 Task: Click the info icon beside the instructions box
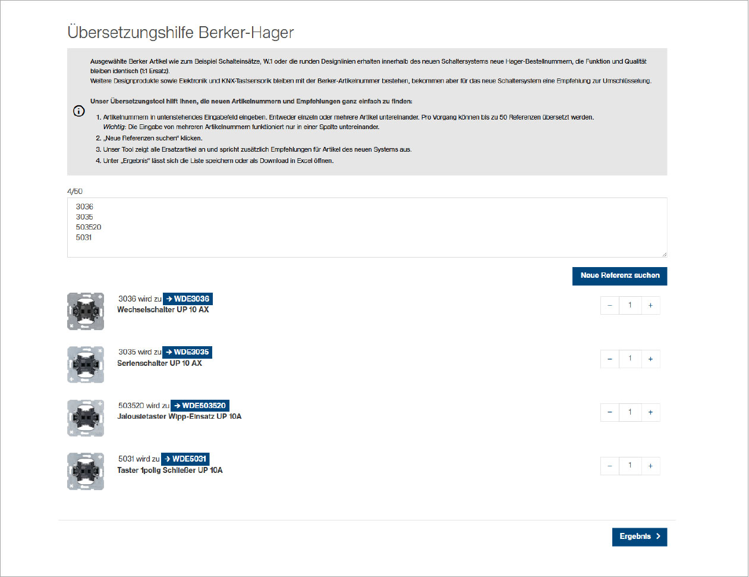point(78,111)
